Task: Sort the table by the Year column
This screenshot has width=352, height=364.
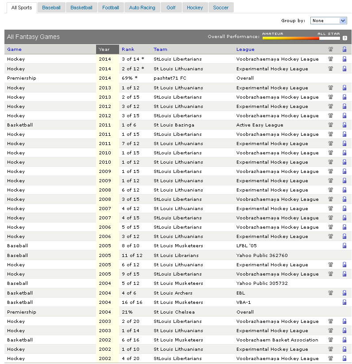Action: coord(104,50)
